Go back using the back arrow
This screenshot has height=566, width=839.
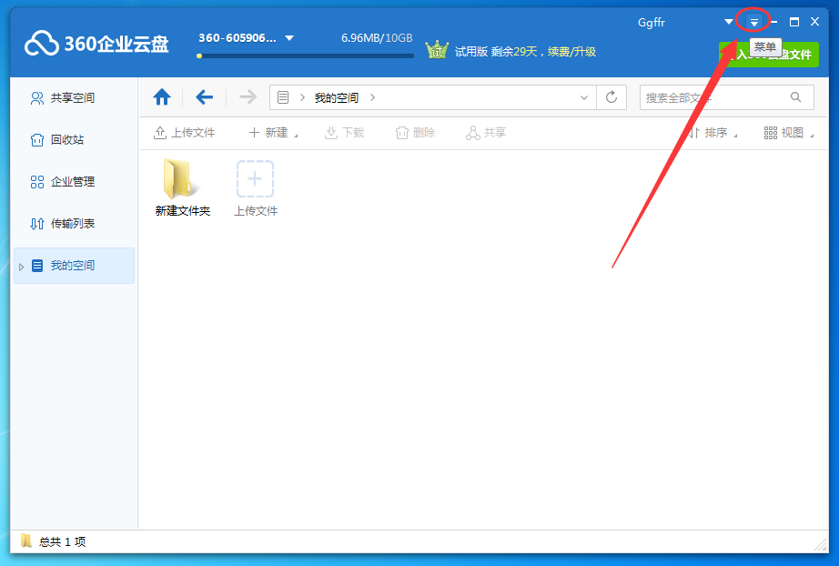point(203,96)
